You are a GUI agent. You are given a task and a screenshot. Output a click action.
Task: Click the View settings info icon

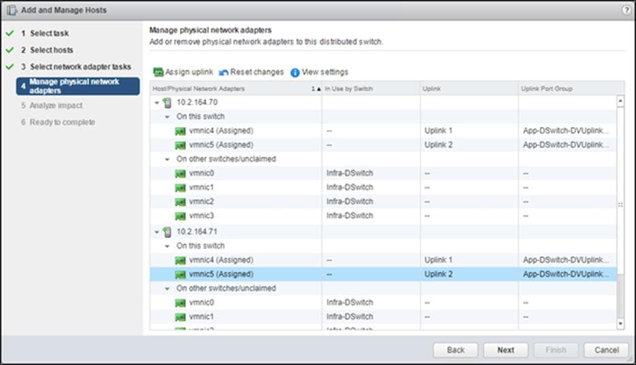295,73
